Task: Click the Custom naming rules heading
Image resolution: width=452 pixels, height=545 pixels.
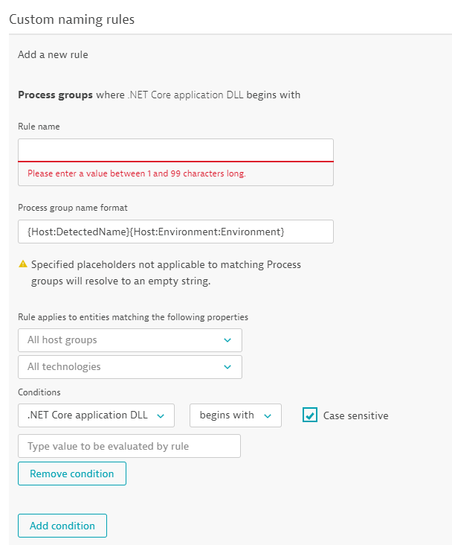Action: [x=72, y=19]
